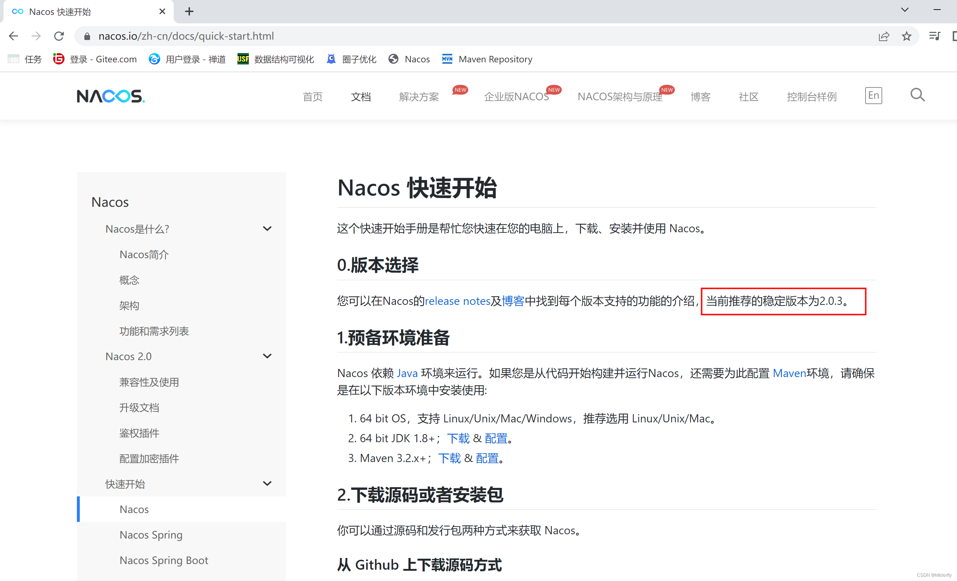
Task: Open 解决方案 navigation item
Action: tap(419, 97)
